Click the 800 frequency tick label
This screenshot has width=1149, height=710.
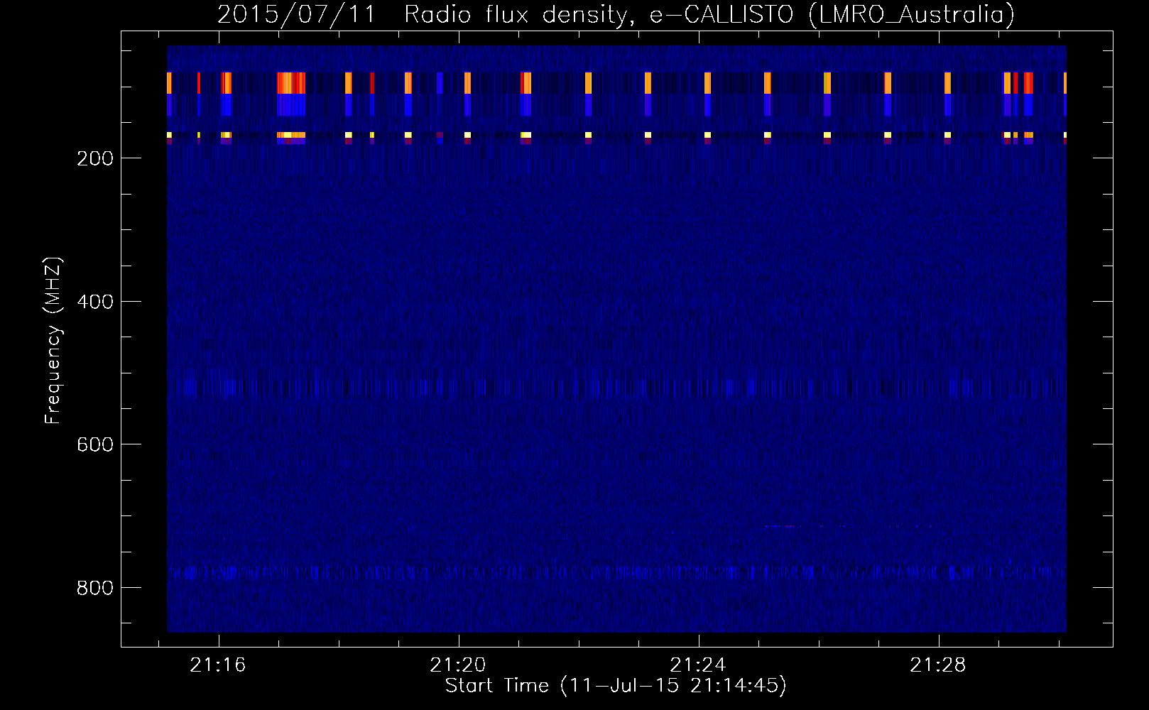[95, 588]
